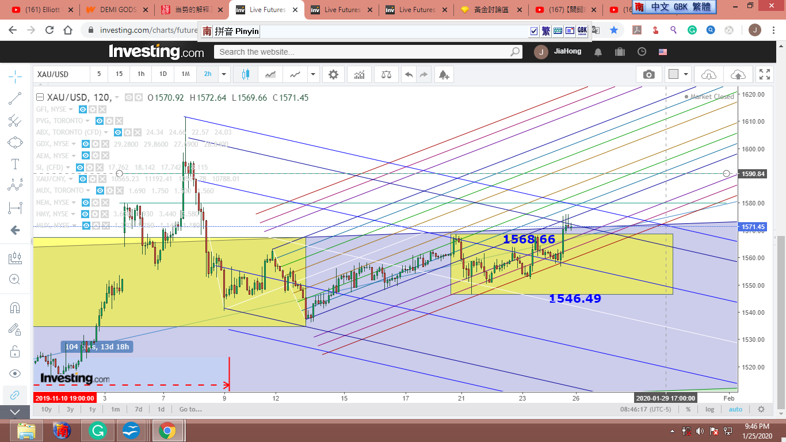Toggle eye icon for XAU/CNY series
The image size is (786, 442).
pos(83,179)
